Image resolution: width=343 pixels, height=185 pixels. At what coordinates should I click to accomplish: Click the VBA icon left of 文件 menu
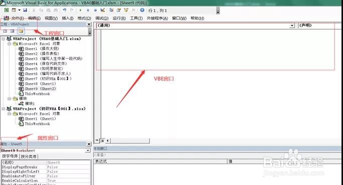tap(7, 18)
